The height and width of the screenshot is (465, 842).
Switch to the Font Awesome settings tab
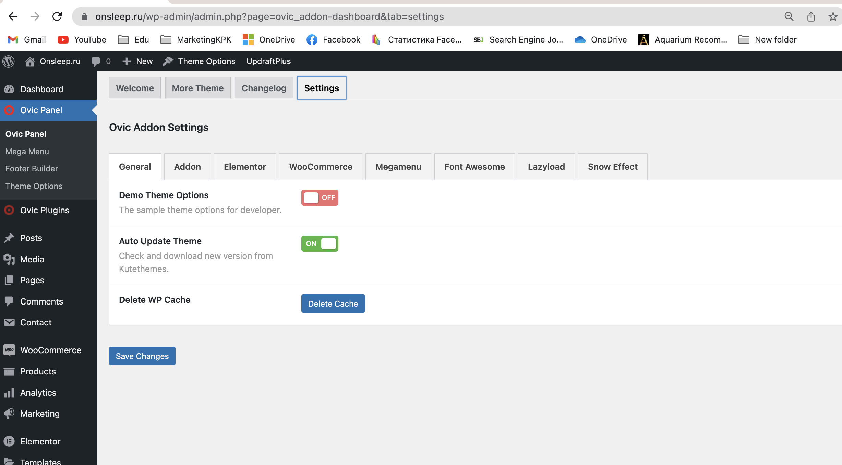pyautogui.click(x=475, y=167)
